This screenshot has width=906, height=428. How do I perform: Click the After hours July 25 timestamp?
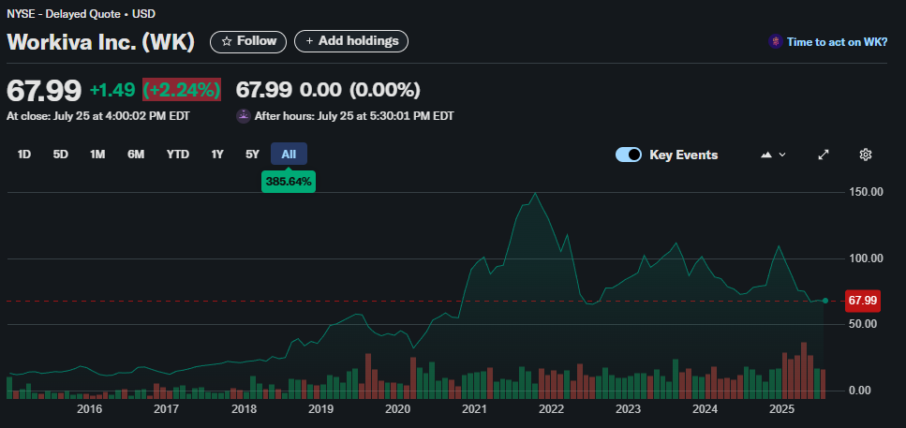(x=354, y=116)
